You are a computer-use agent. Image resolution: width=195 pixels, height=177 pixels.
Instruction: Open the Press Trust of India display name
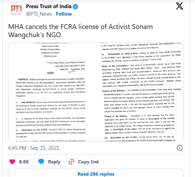[49, 6]
